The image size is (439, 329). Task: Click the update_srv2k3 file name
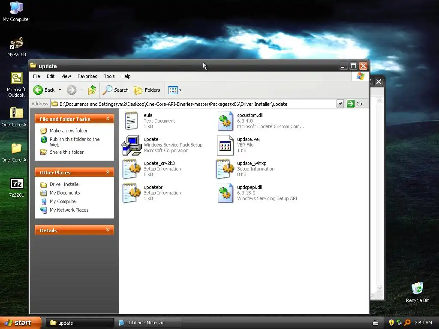coord(159,163)
